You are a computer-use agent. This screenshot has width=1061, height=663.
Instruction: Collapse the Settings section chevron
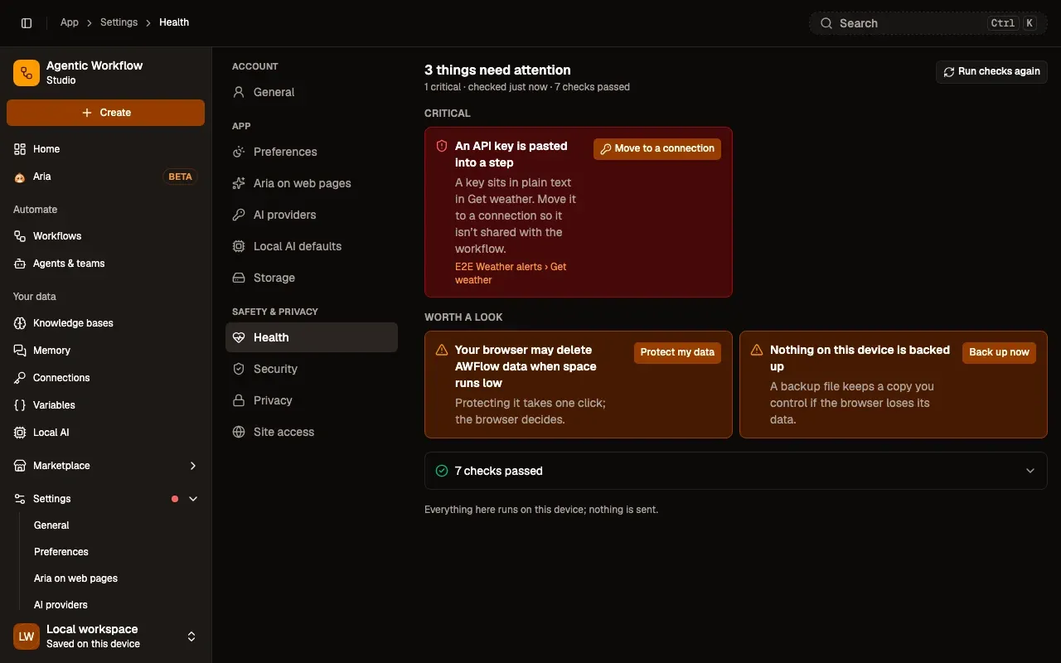click(x=193, y=499)
